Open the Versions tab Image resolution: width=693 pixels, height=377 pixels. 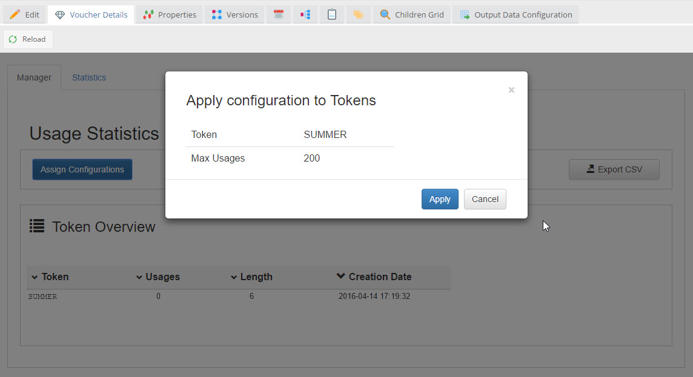pyautogui.click(x=234, y=15)
